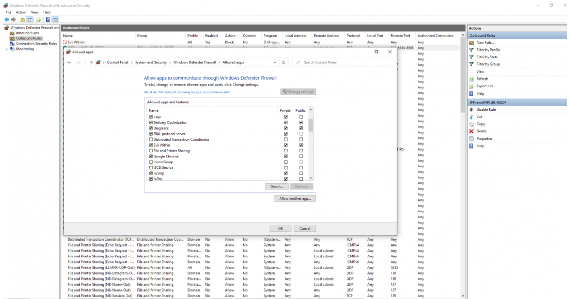
Task: Expand the Monitoring tree node
Action: [x=6, y=49]
